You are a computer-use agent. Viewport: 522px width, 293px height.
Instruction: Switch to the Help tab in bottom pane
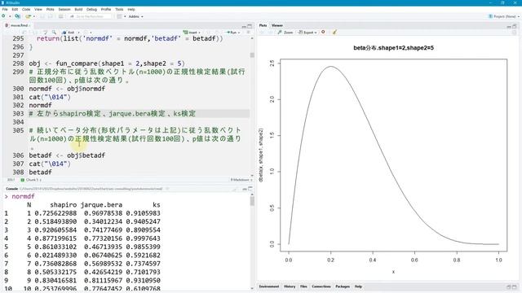tap(358, 286)
